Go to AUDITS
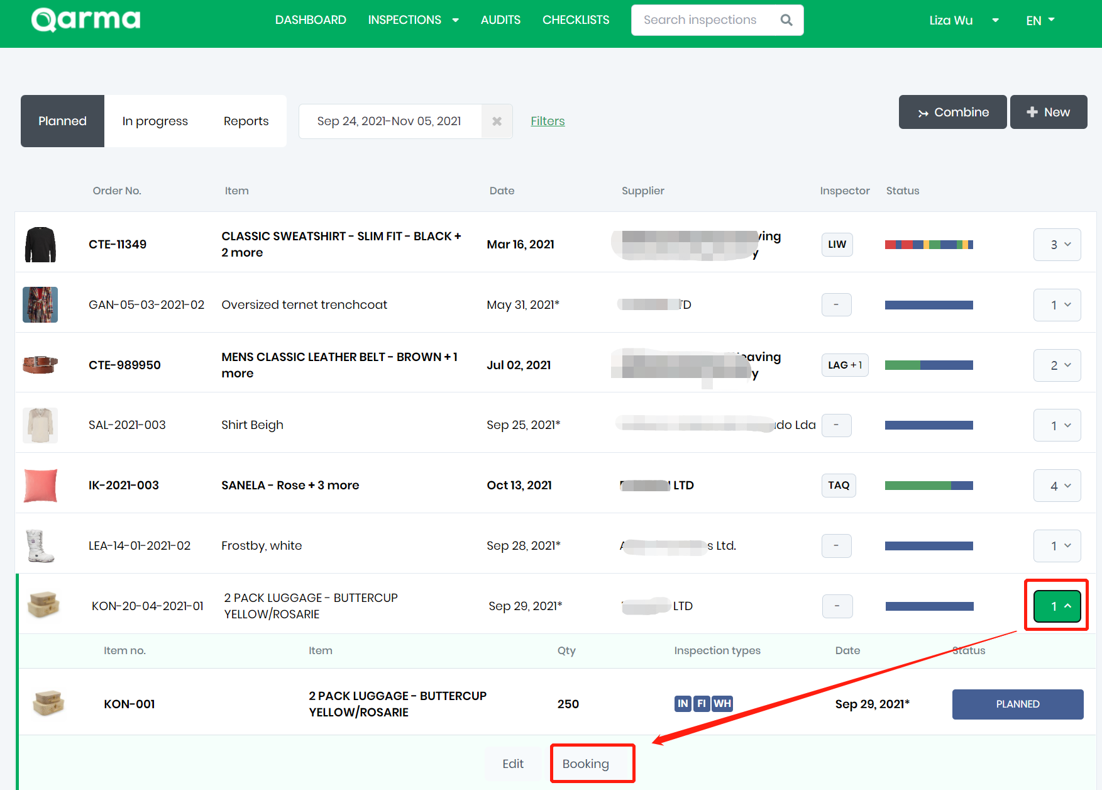This screenshot has width=1102, height=790. 500,20
